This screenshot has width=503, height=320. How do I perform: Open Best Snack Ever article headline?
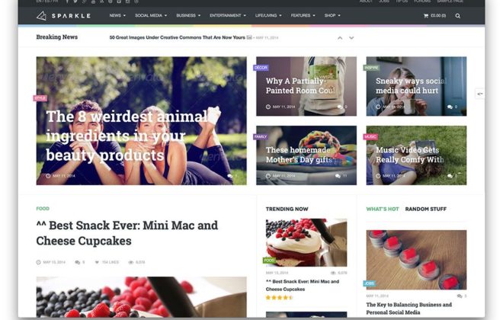(x=127, y=233)
